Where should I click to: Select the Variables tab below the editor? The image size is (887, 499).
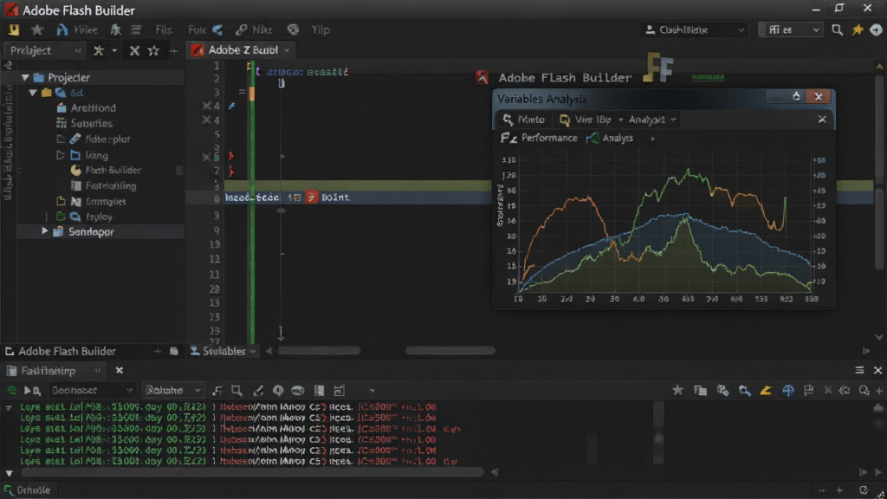223,352
